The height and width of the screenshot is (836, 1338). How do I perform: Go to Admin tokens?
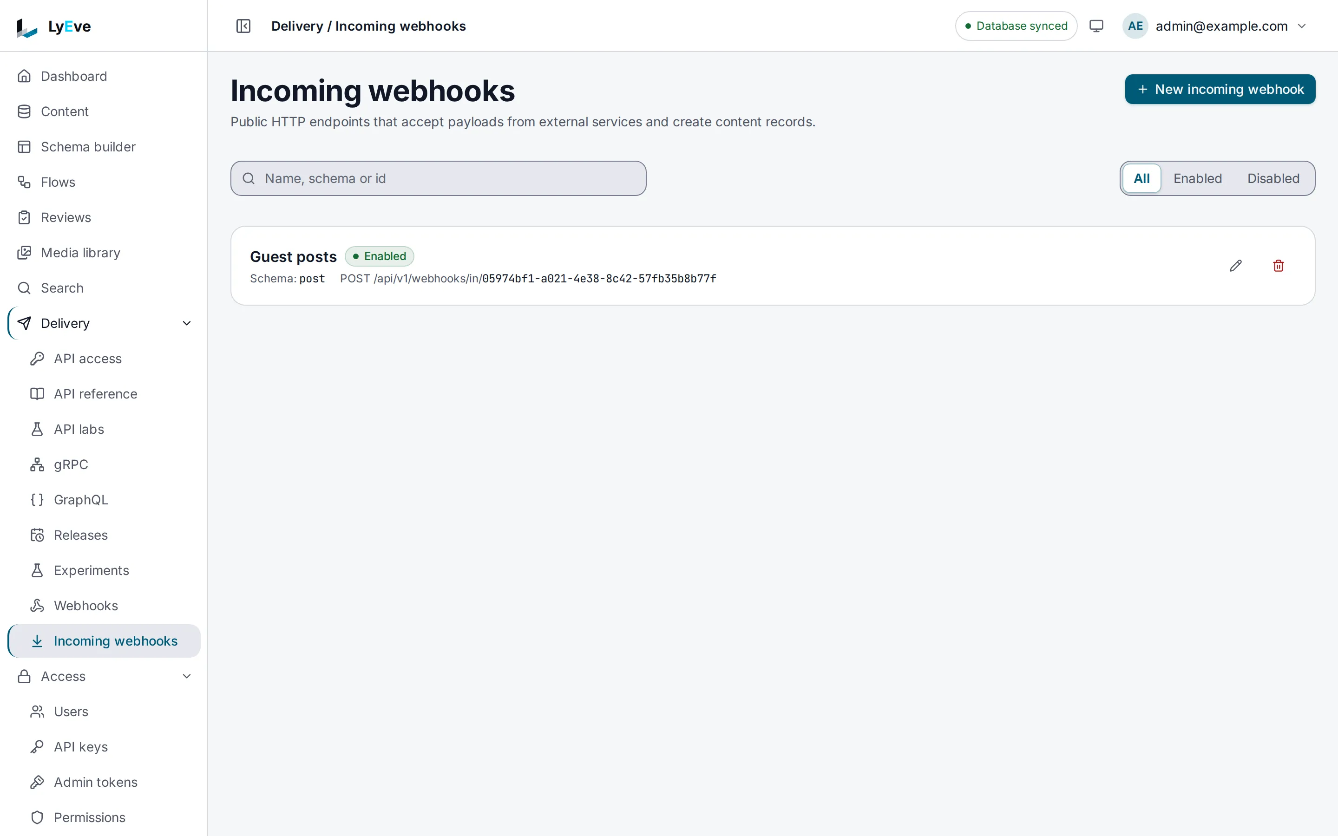(x=104, y=783)
